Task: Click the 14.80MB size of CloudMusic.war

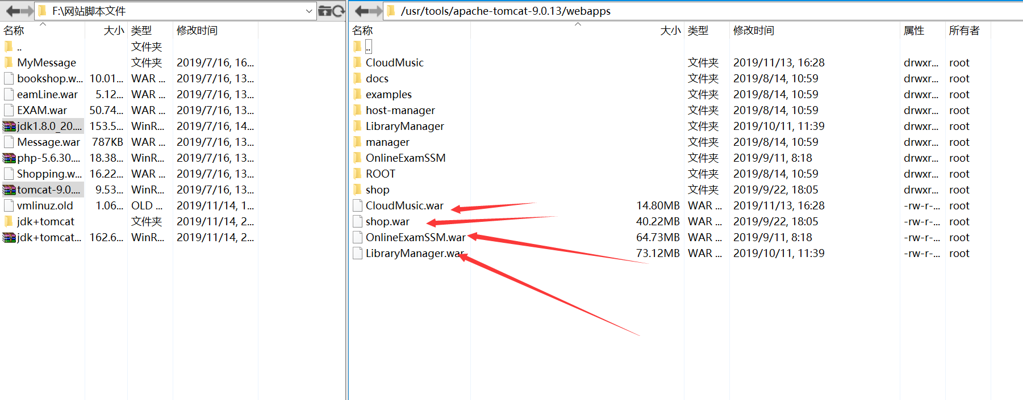Action: (x=658, y=205)
